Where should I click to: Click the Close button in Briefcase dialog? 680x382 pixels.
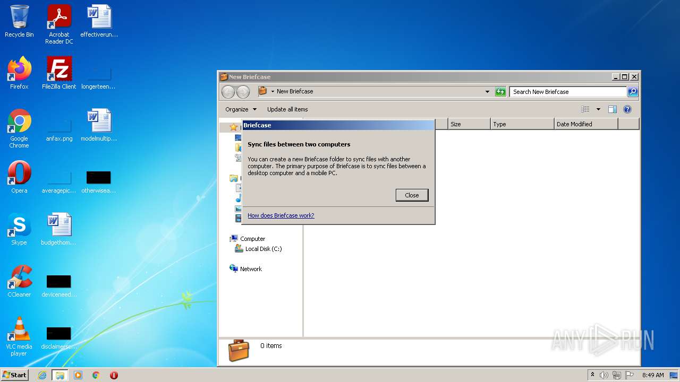point(412,195)
